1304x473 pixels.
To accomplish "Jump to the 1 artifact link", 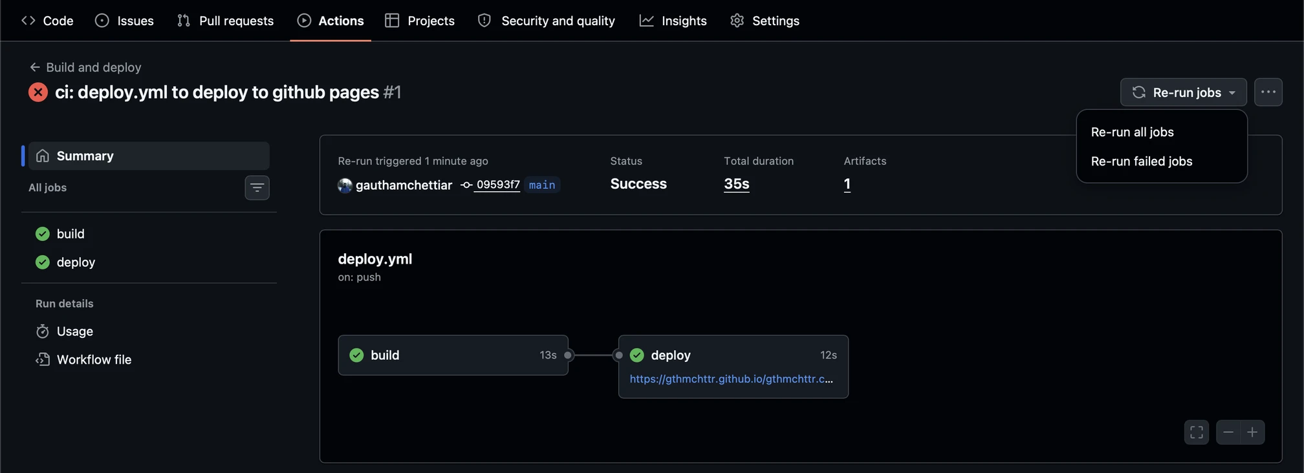I will tap(847, 184).
